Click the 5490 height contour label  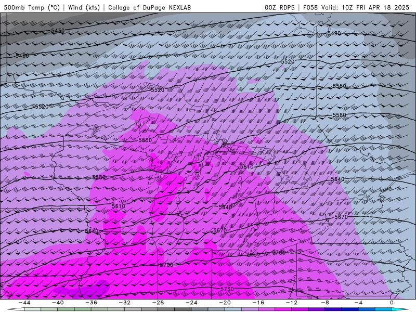pos(334,33)
